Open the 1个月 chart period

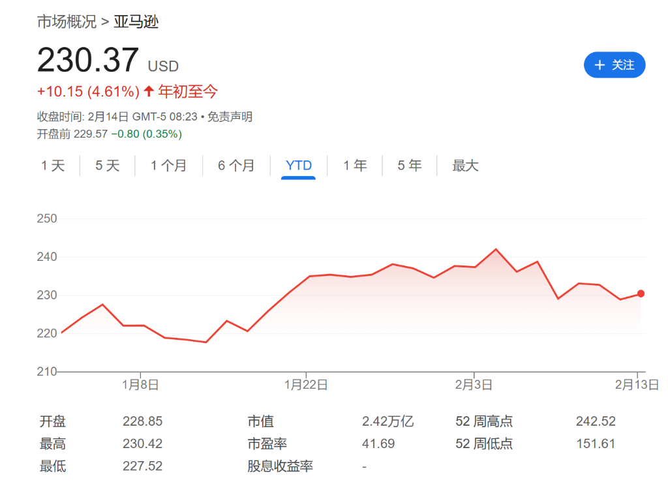pyautogui.click(x=169, y=166)
